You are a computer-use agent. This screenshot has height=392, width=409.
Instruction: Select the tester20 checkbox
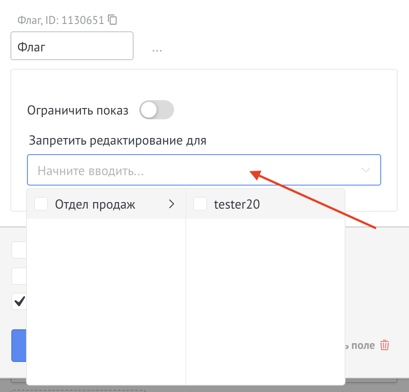tap(200, 203)
